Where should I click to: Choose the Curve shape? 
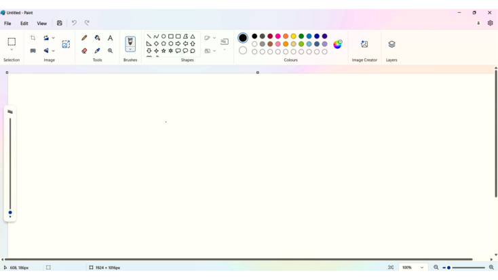(156, 36)
